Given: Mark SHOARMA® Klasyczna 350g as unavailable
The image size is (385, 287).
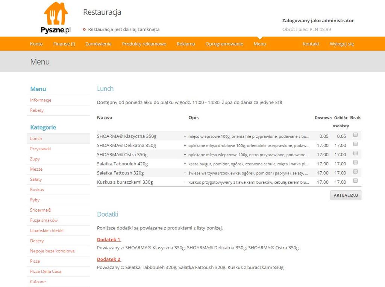Looking at the screenshot, I should tap(355, 135).
